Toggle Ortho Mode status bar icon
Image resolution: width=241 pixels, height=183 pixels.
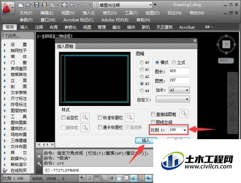pyautogui.click(x=104, y=178)
